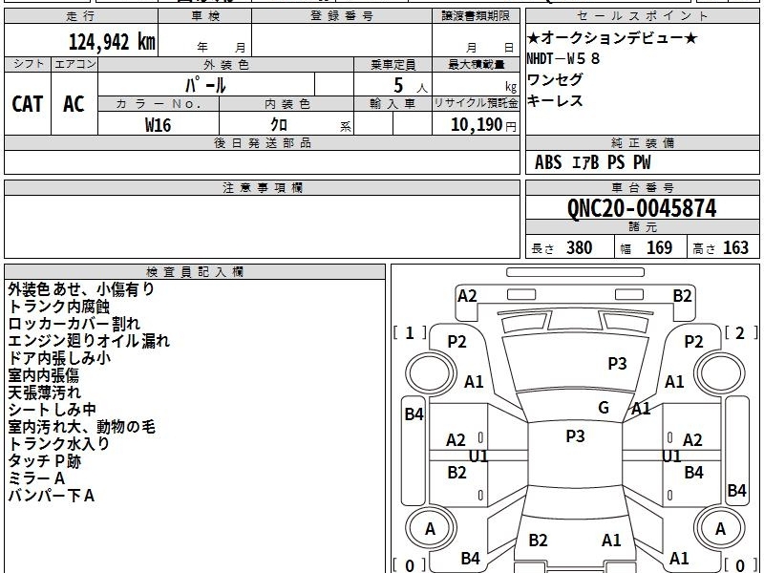The image size is (764, 573).
Task: Click the note トランク内腐蝕
Action: pos(59,307)
